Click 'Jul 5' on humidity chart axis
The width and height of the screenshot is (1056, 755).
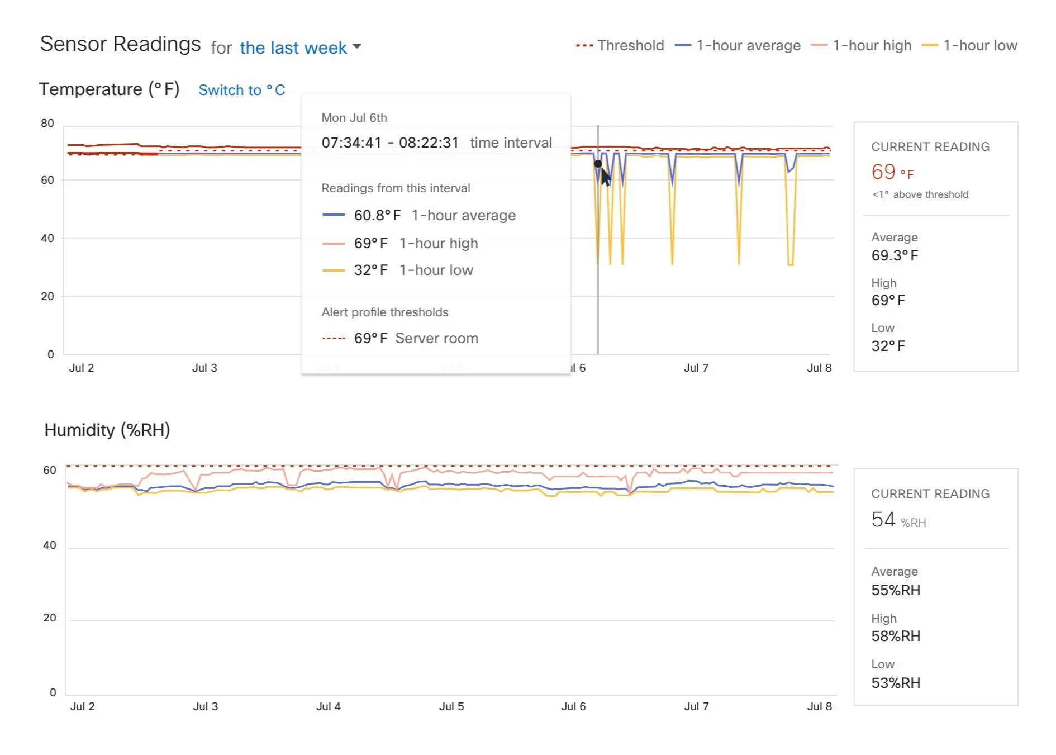[x=451, y=706]
